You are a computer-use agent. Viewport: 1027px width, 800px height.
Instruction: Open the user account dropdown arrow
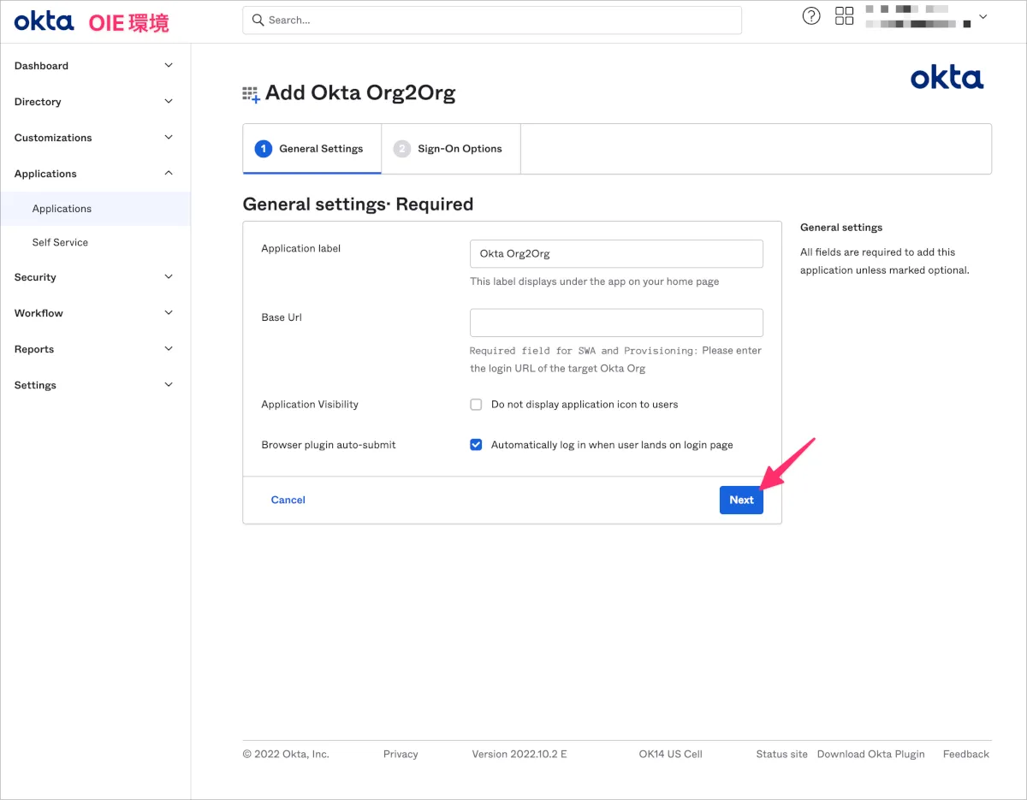(982, 17)
